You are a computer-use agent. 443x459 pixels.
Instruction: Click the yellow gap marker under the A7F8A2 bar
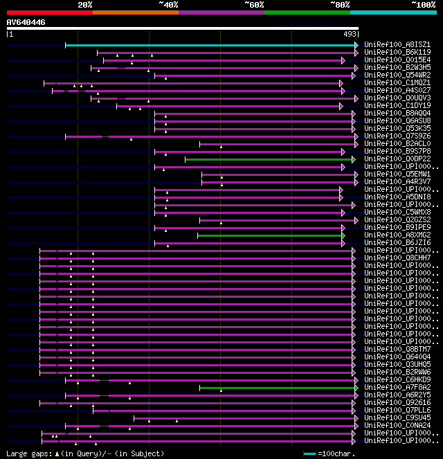point(221,390)
